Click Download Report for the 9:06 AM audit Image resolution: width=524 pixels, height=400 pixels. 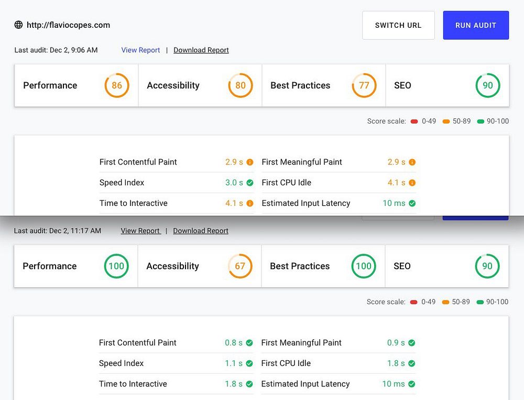point(201,50)
